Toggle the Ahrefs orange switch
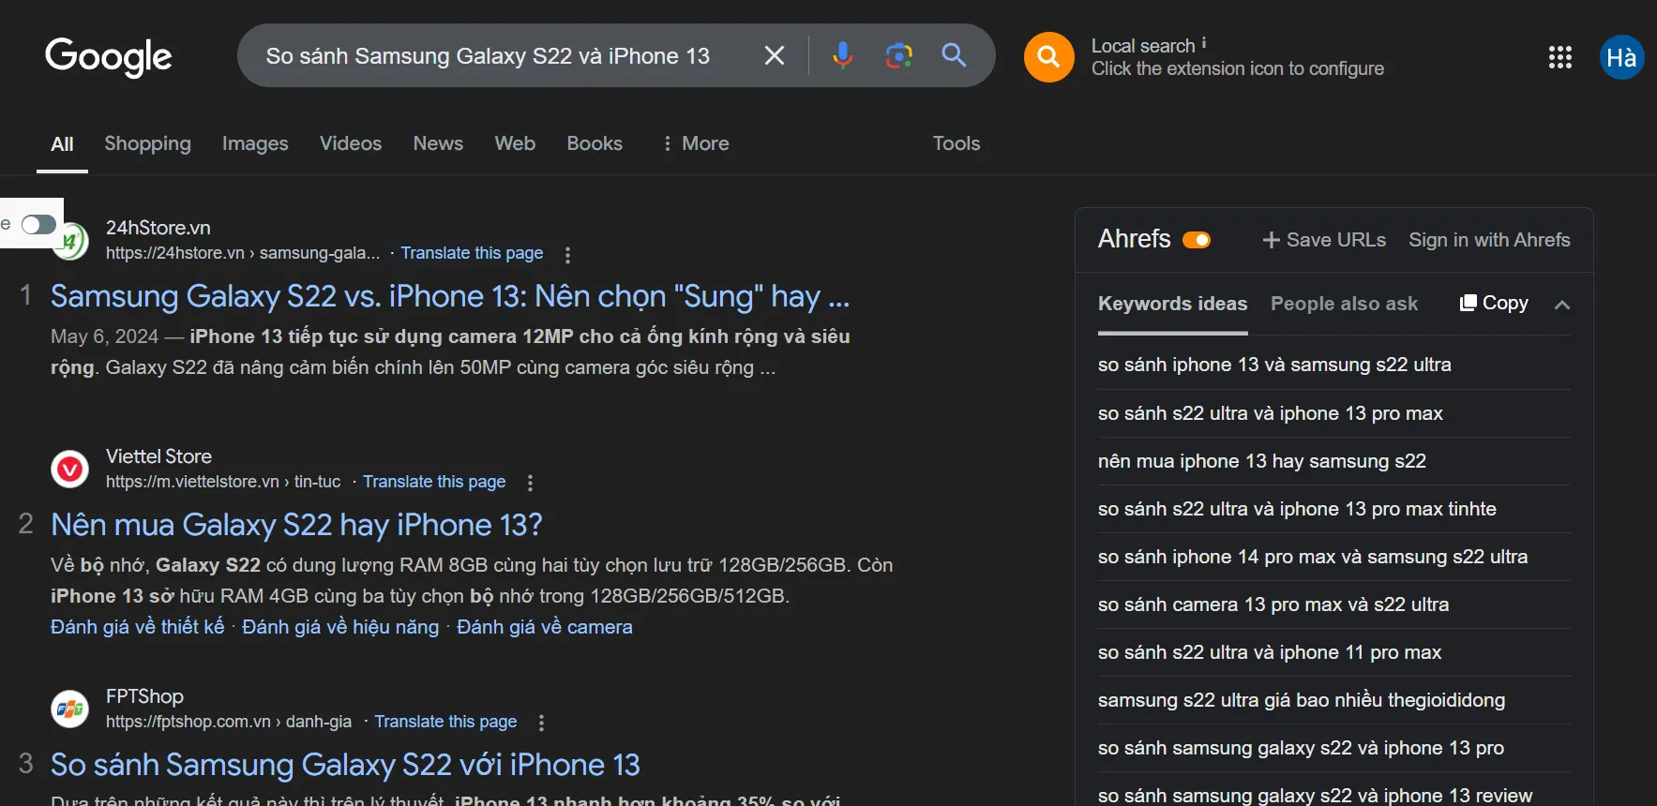Screen dimensions: 1657x806 pyautogui.click(x=1197, y=240)
